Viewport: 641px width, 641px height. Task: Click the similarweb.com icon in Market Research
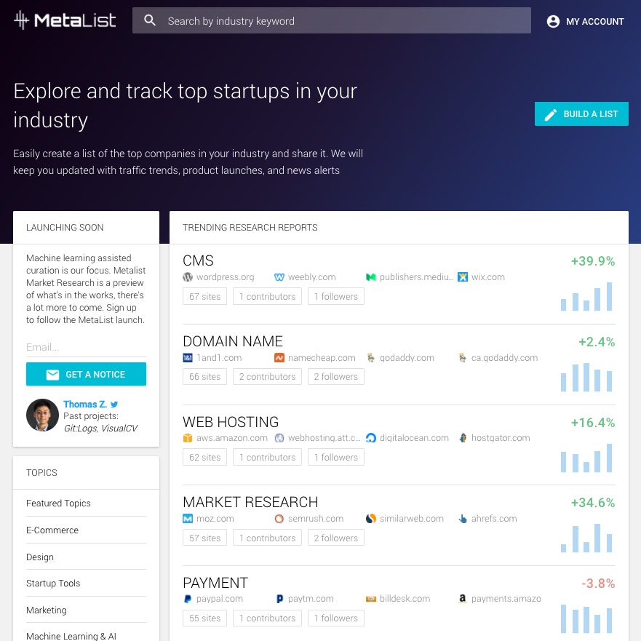[370, 518]
